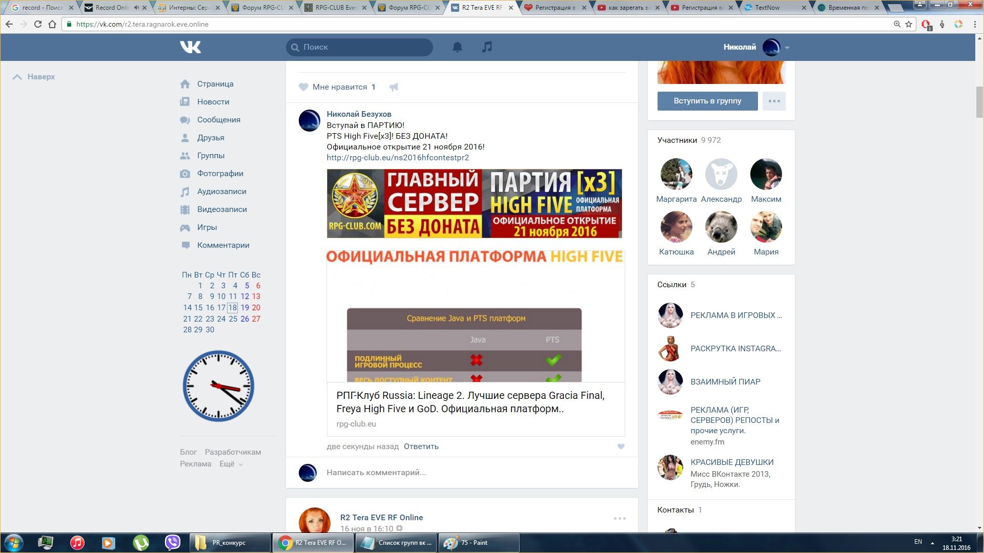Click the page's vertical scrollbar thumb
This screenshot has width=984, height=553.
click(x=979, y=102)
